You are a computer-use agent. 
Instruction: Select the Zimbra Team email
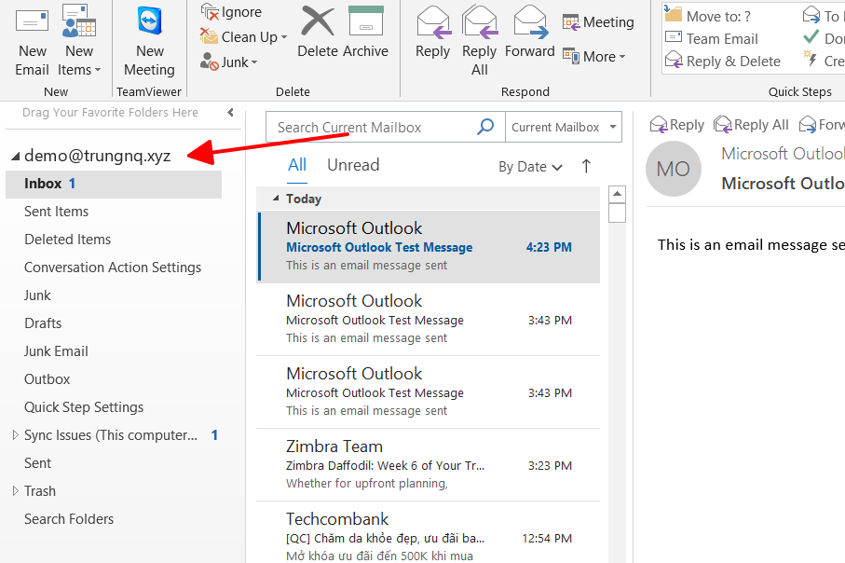[x=429, y=465]
